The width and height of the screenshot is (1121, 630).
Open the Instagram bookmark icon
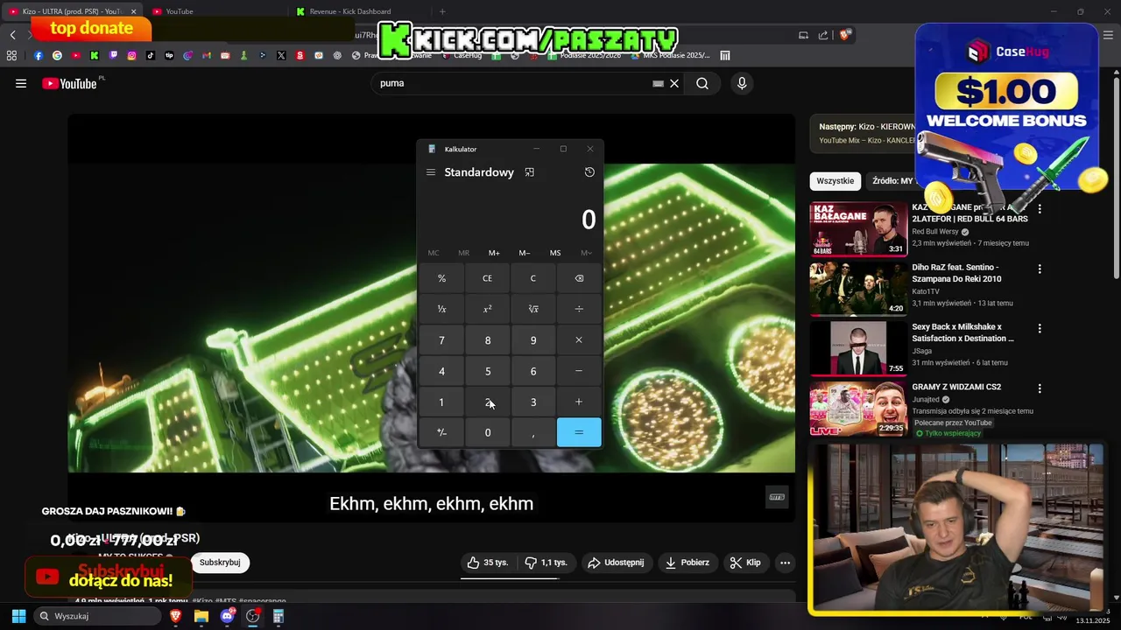[x=132, y=55]
